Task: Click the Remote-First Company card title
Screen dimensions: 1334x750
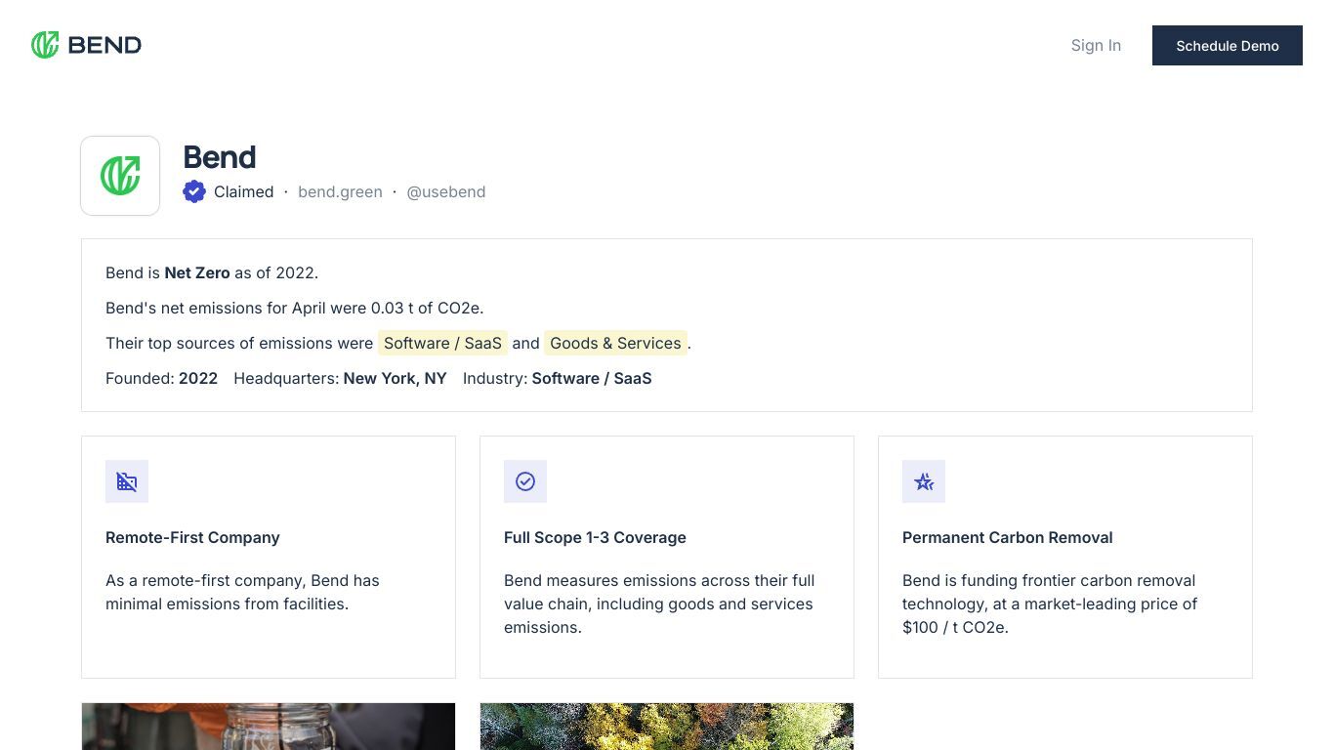Action: pos(192,537)
